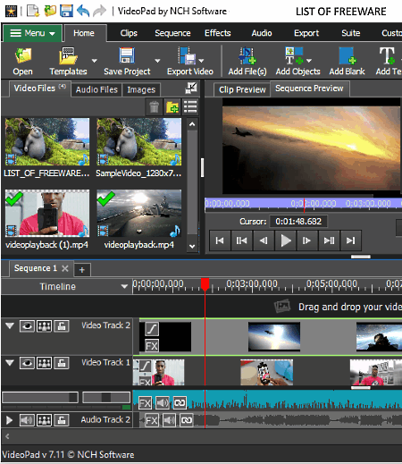Play the sequence preview
402x464 pixels.
pyautogui.click(x=285, y=240)
